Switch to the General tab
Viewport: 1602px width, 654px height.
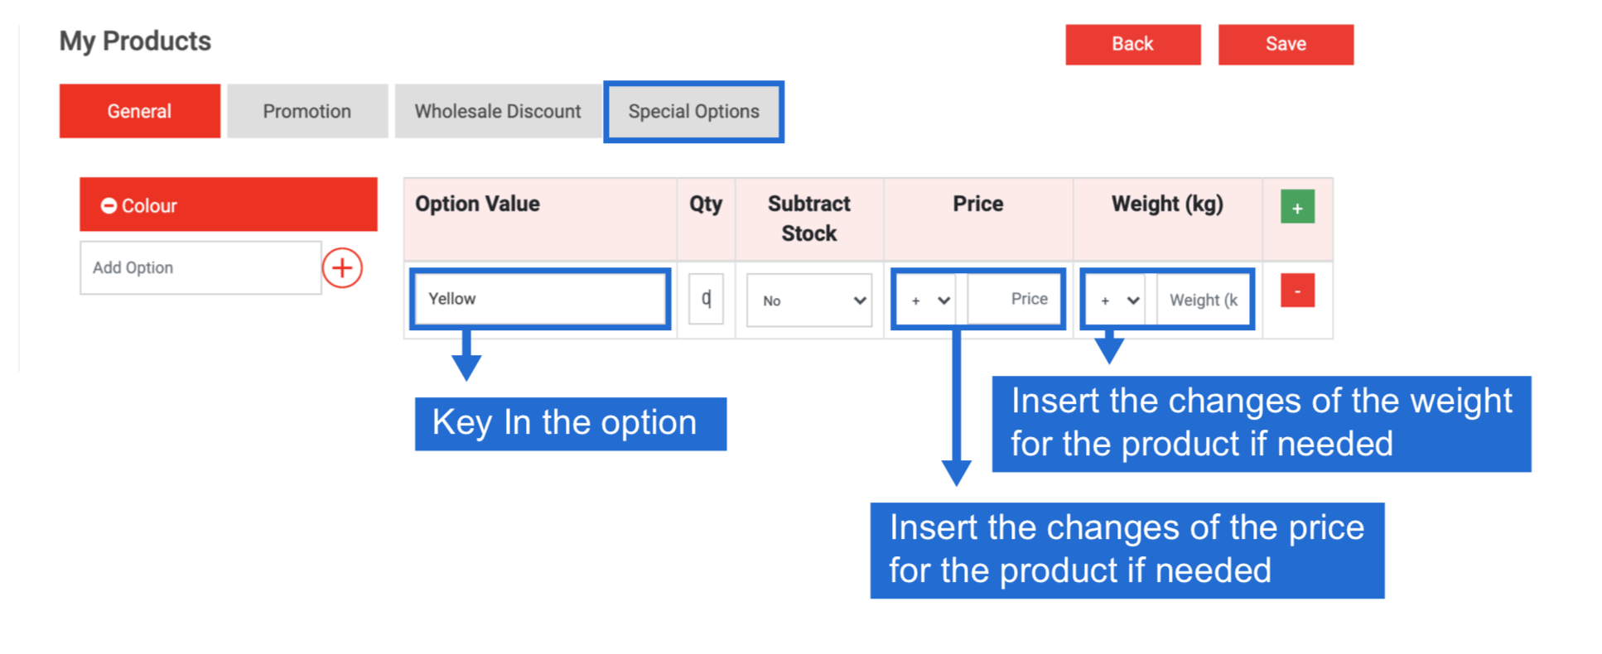click(x=140, y=111)
